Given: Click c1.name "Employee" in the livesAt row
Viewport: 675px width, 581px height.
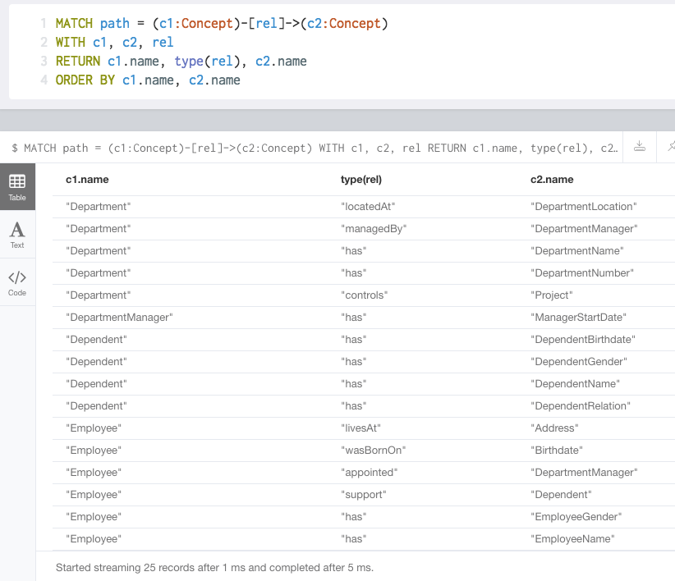Looking at the screenshot, I should 94,428.
